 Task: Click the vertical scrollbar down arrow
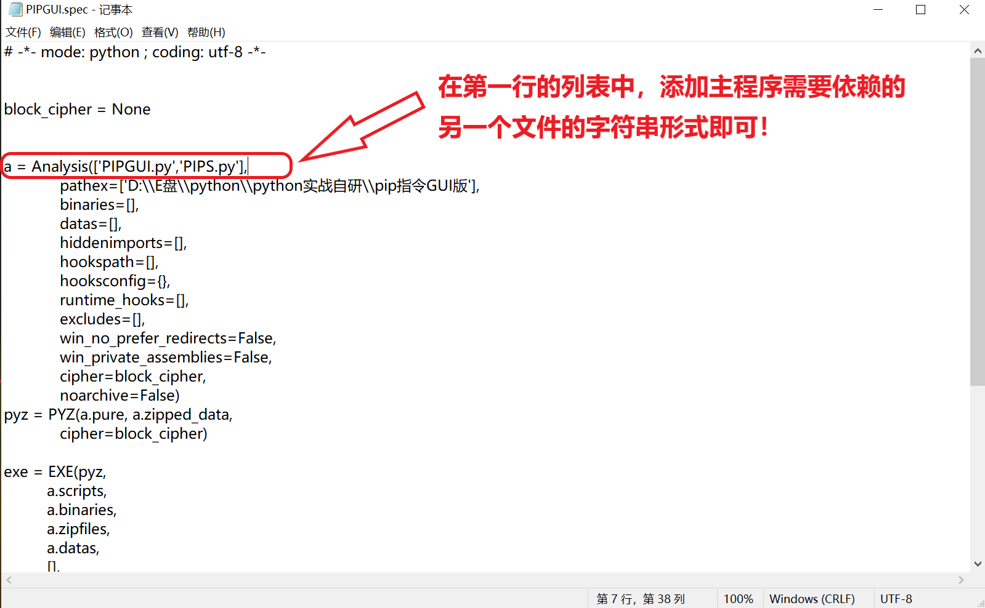coord(978,564)
